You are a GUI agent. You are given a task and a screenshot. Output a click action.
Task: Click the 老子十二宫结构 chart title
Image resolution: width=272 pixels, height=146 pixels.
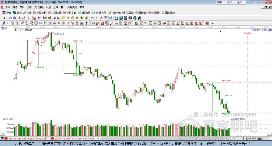pos(23,30)
